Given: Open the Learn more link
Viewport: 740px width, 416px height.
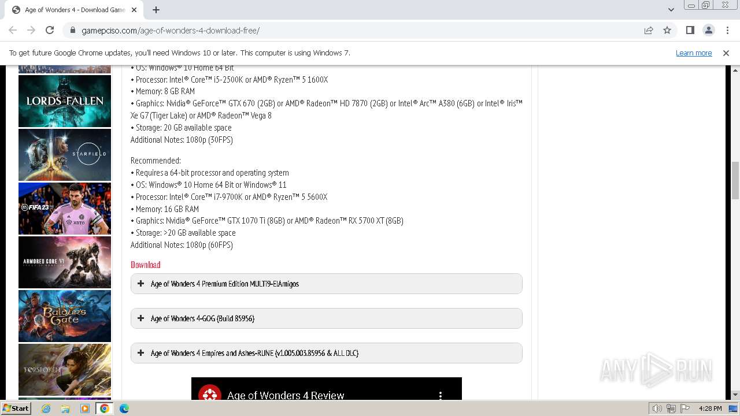Looking at the screenshot, I should tap(694, 53).
